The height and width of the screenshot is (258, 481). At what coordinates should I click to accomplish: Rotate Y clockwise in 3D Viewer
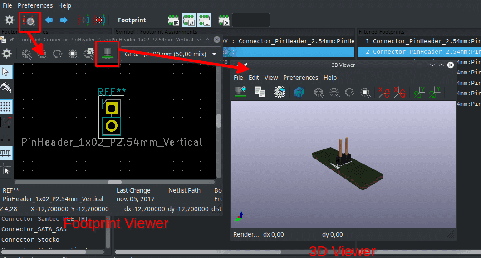[x=420, y=92]
